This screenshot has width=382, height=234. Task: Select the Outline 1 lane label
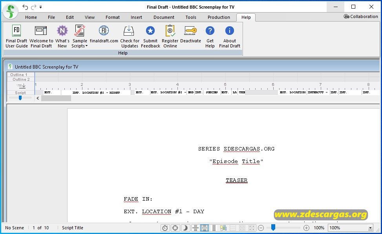coord(19,75)
